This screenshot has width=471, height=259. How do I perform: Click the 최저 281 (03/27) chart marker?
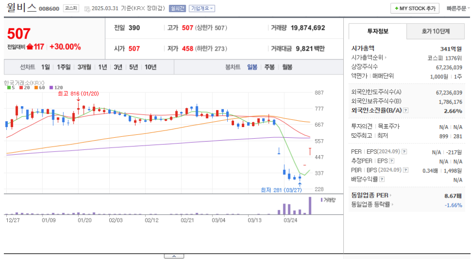pyautogui.click(x=281, y=190)
